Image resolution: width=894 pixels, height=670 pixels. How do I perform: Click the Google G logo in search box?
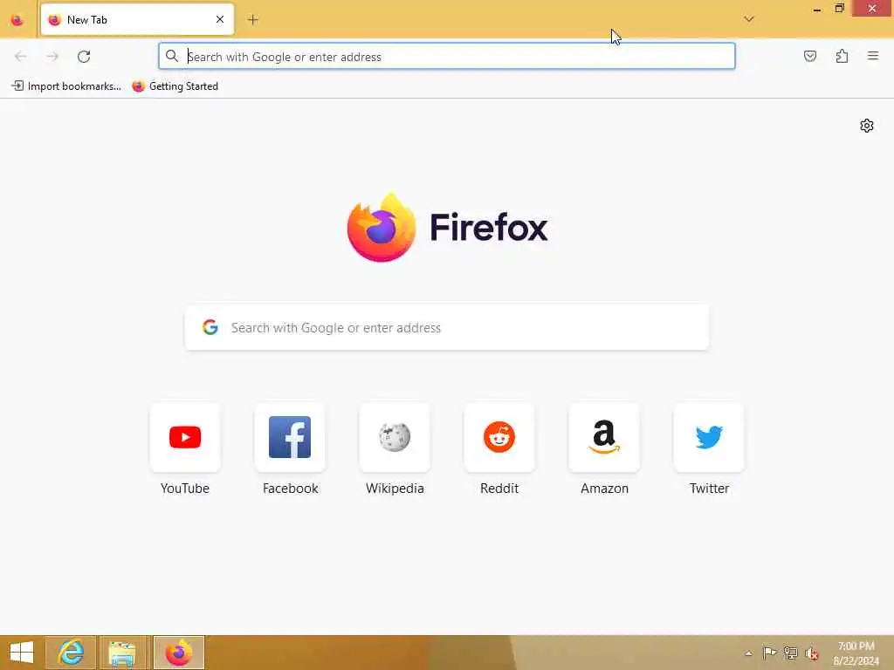[210, 327]
